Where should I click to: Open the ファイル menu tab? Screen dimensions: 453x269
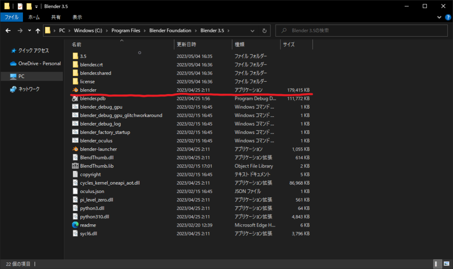pyautogui.click(x=12, y=17)
